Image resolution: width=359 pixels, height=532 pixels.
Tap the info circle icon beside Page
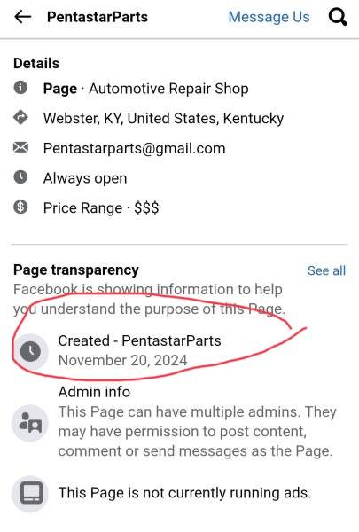tap(20, 88)
